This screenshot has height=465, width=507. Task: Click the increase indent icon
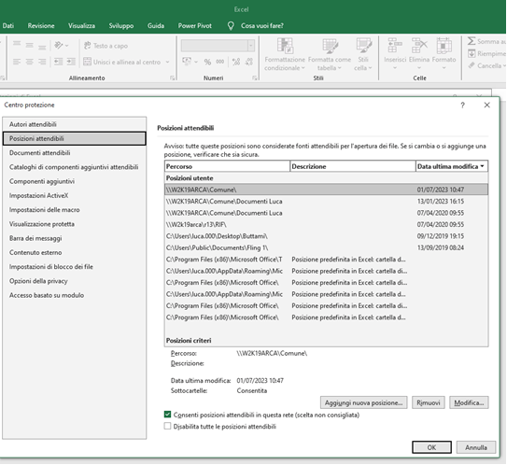point(71,61)
